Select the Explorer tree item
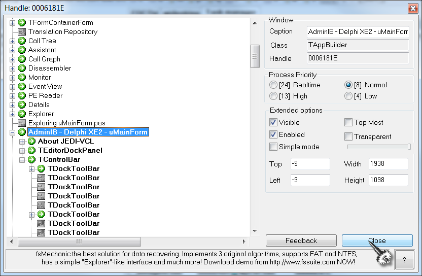The image size is (422, 276). (41, 114)
